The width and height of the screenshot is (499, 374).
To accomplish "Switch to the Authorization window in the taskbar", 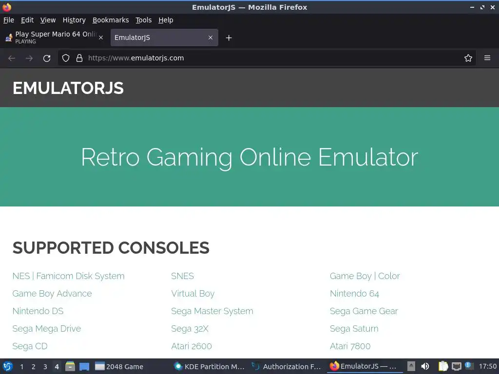I will [x=287, y=366].
